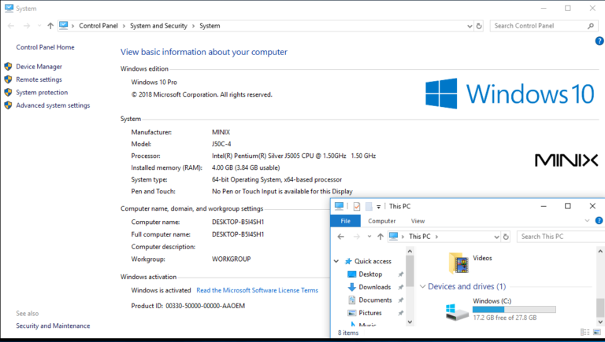Read the Microsoft Software License Terms
605x342 pixels.
257,290
